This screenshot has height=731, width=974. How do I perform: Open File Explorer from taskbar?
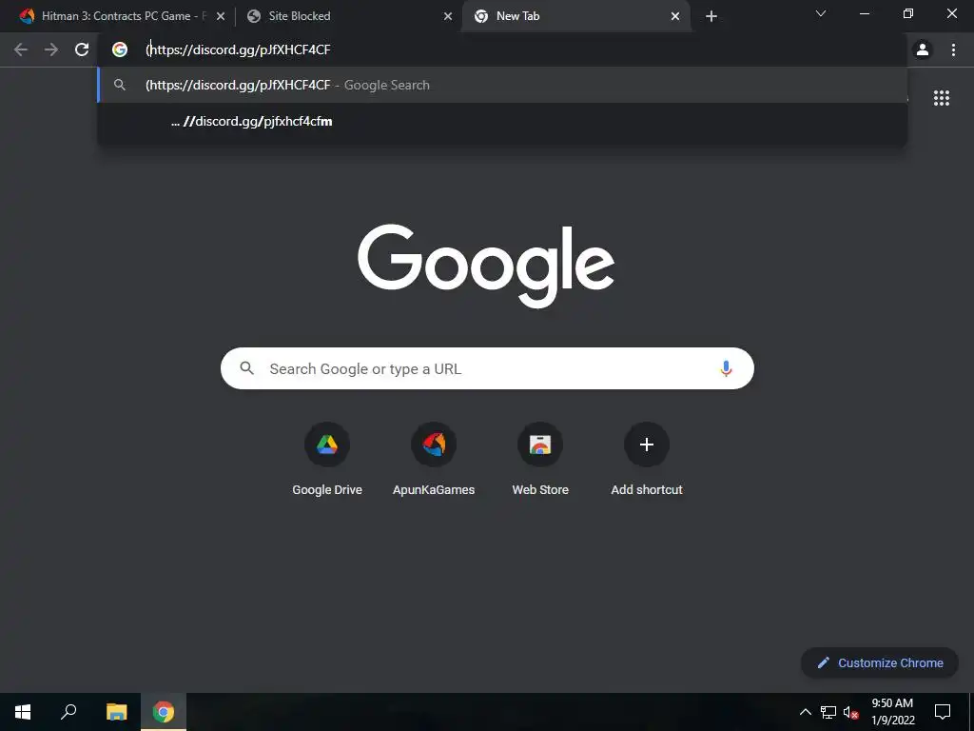pos(116,712)
